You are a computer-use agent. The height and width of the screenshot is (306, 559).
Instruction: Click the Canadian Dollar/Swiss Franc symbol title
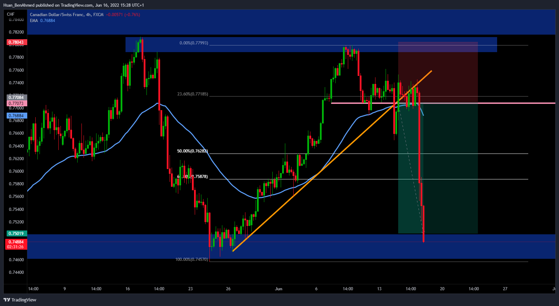57,15
